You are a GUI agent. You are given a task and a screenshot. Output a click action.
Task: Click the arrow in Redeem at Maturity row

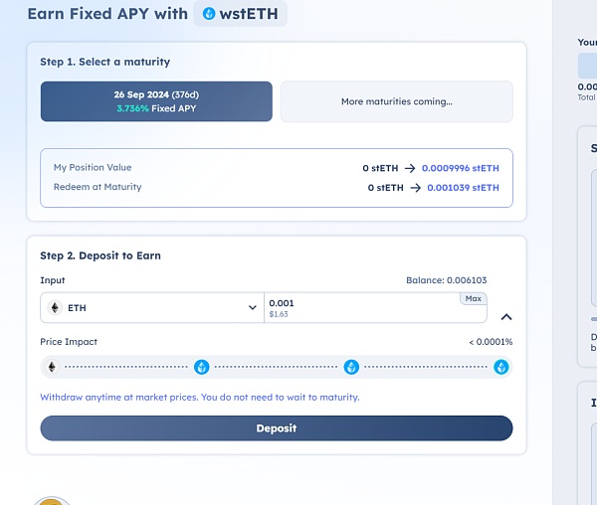(x=413, y=187)
